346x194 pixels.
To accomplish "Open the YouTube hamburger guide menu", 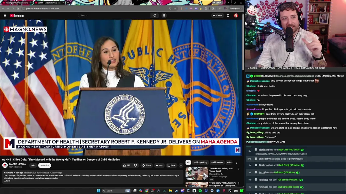I will click(x=5, y=15).
